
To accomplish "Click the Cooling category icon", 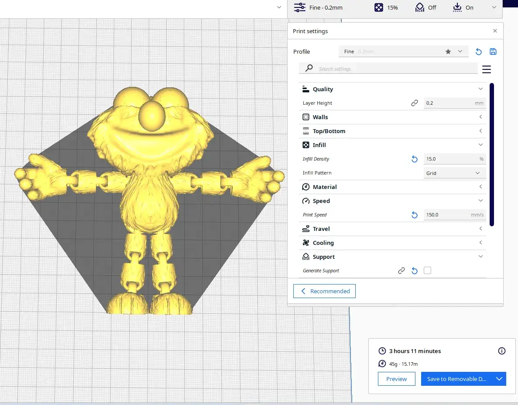I will [x=306, y=243].
